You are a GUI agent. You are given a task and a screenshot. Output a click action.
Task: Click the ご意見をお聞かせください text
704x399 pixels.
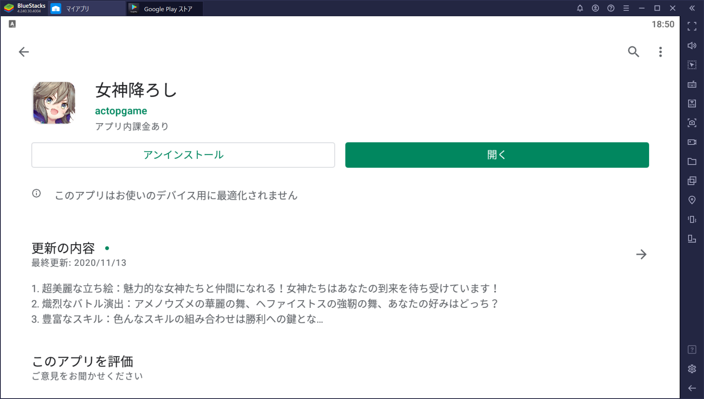pos(87,376)
